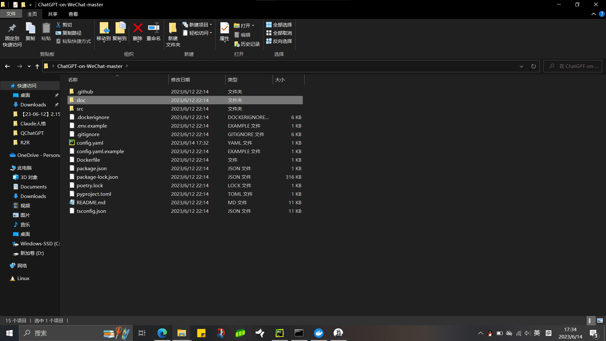This screenshot has height=341, width=606.
Task: Open Microsoft Edge from the taskbar
Action: [x=162, y=333]
